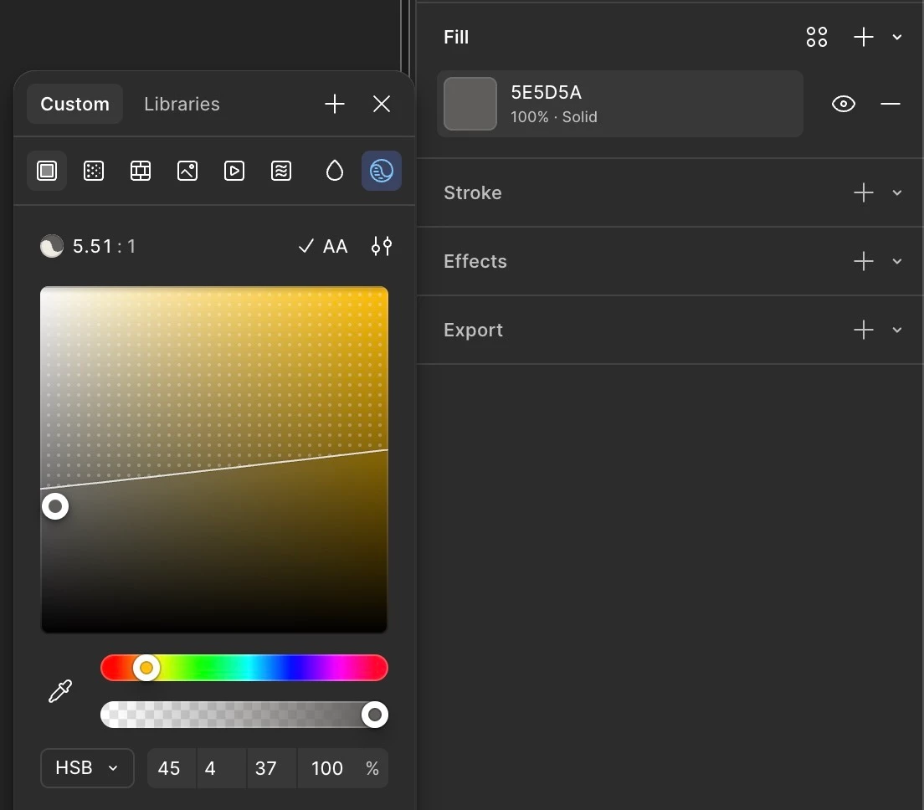Open the blend mode droplet icon
Viewport: 924px width, 810px height.
[334, 171]
